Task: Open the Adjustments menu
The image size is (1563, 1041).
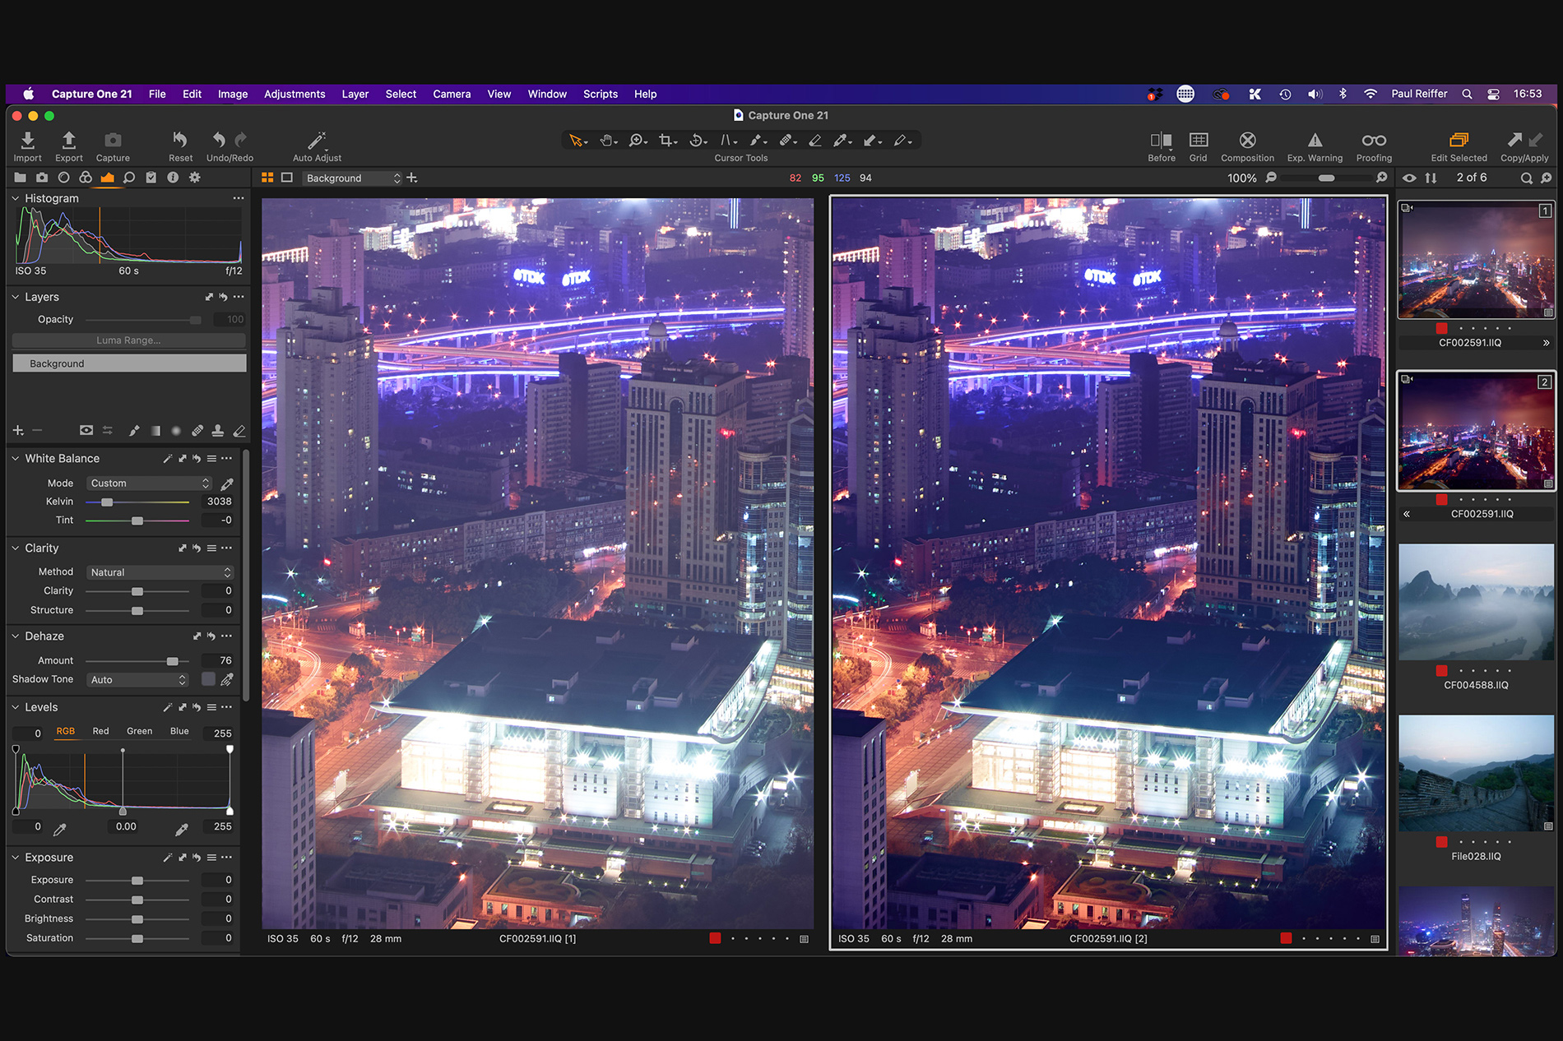Action: [x=295, y=94]
